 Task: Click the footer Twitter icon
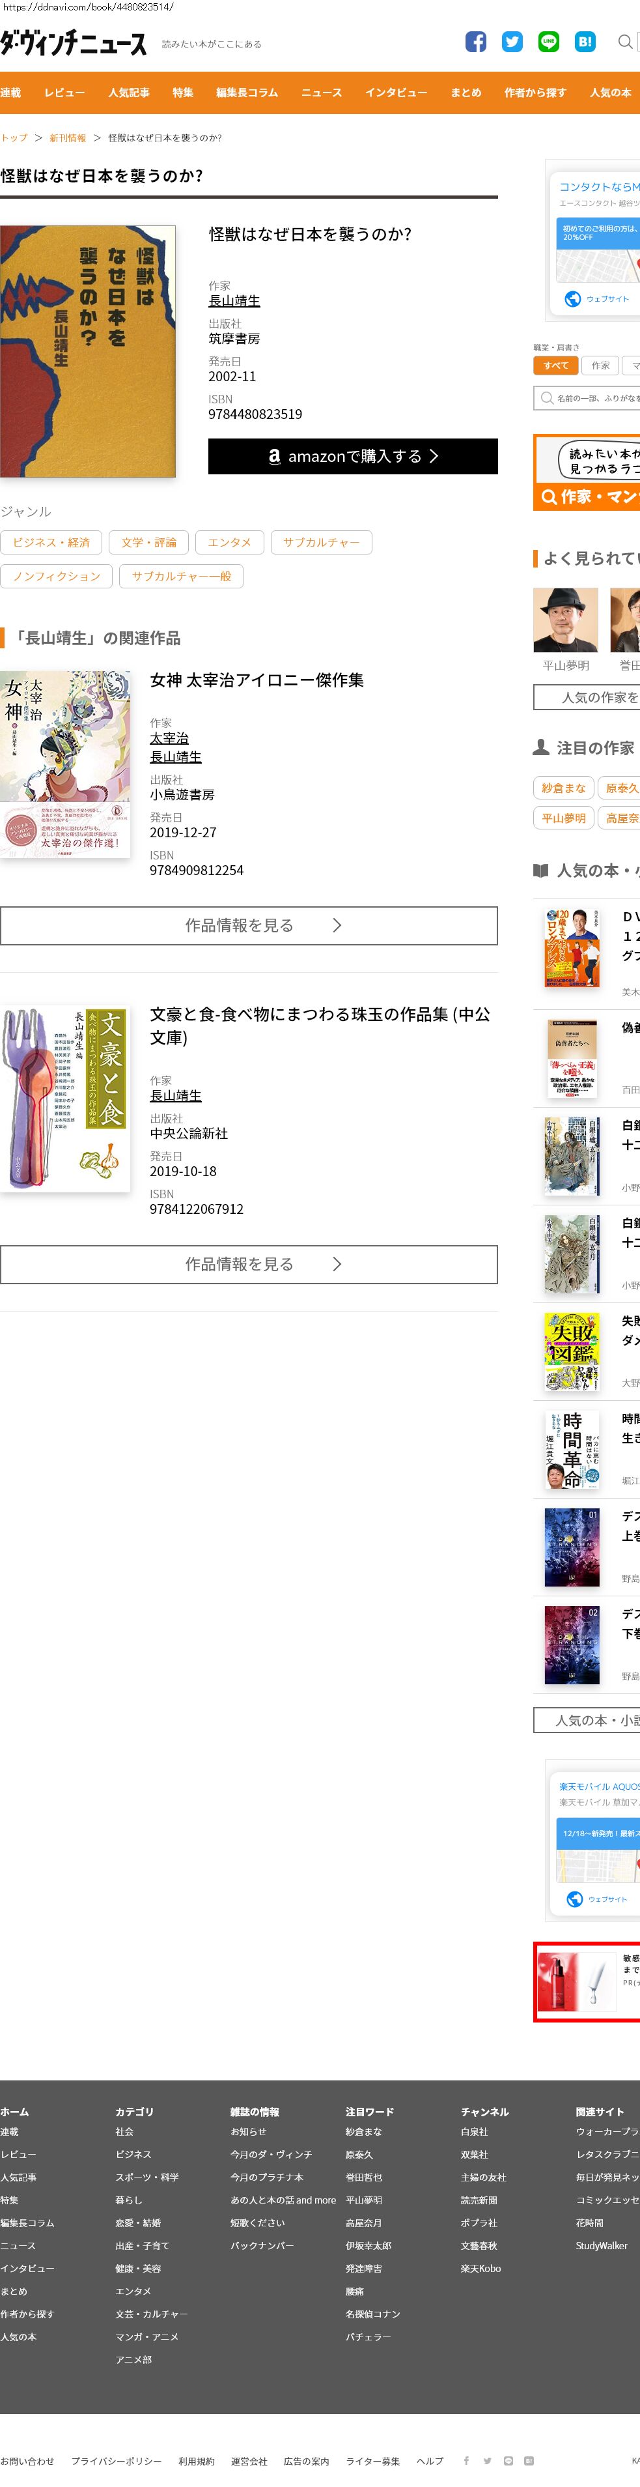[488, 2460]
